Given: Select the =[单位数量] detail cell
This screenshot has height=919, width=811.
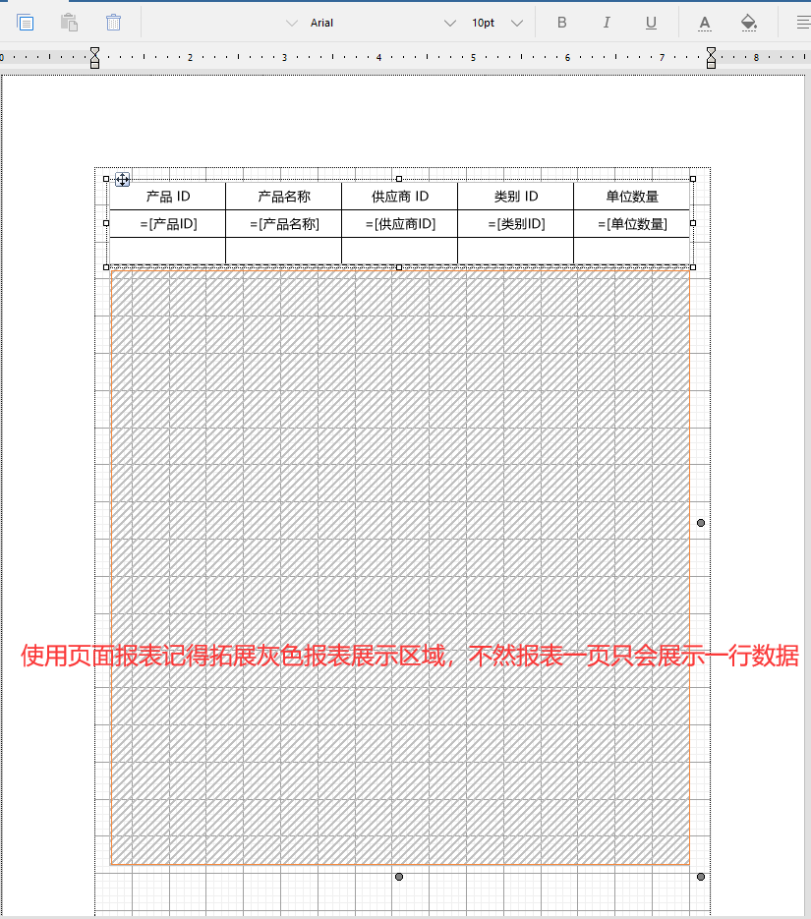Looking at the screenshot, I should tap(632, 224).
